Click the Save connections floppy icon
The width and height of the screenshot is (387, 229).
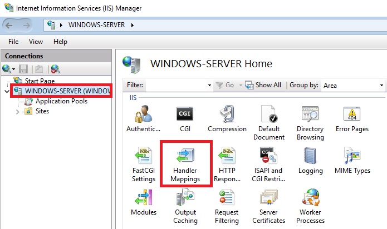point(23,69)
